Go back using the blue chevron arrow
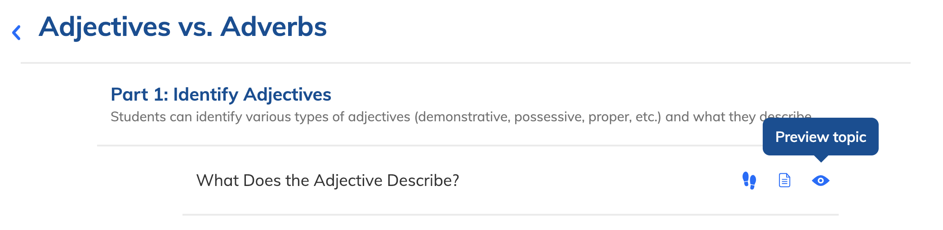 [17, 32]
